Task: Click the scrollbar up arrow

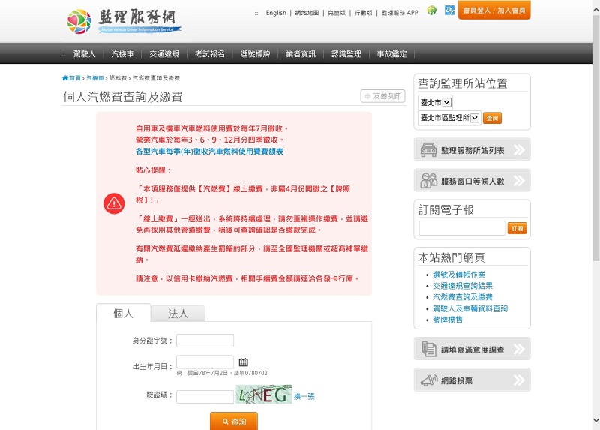Action: [x=595, y=10]
